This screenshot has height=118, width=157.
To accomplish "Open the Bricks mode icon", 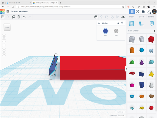I will [x=143, y=12].
